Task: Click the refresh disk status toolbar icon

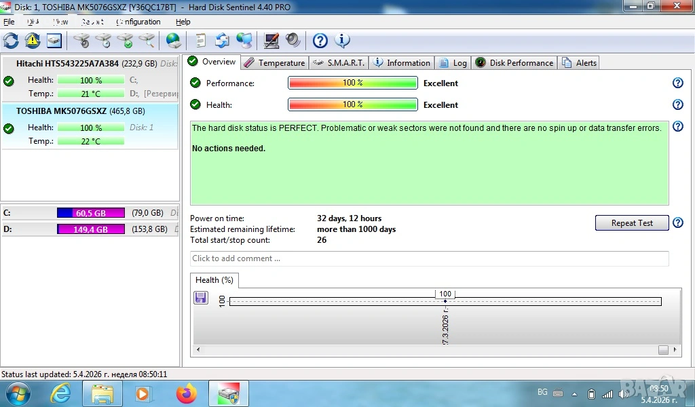Action: pyautogui.click(x=11, y=41)
